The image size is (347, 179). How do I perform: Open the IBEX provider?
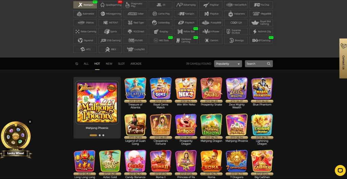pos(110,49)
